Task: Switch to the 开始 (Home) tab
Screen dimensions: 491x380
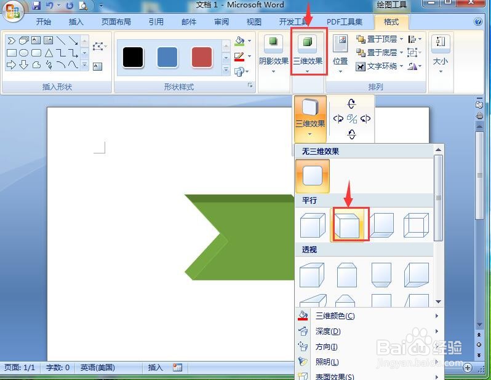Action: [x=43, y=22]
